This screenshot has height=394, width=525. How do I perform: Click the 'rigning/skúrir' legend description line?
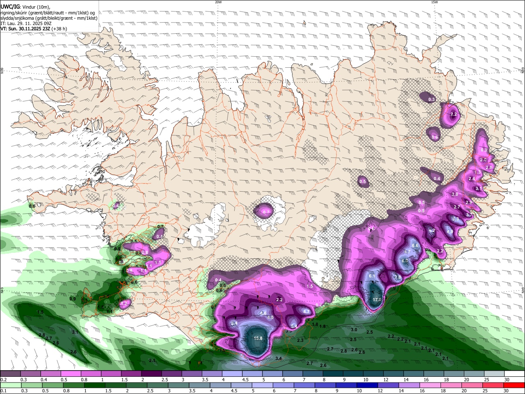click(x=47, y=13)
